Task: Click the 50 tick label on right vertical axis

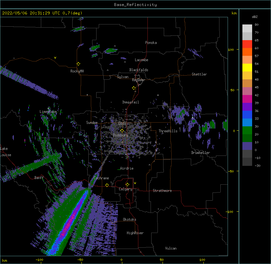Action: 232,90
